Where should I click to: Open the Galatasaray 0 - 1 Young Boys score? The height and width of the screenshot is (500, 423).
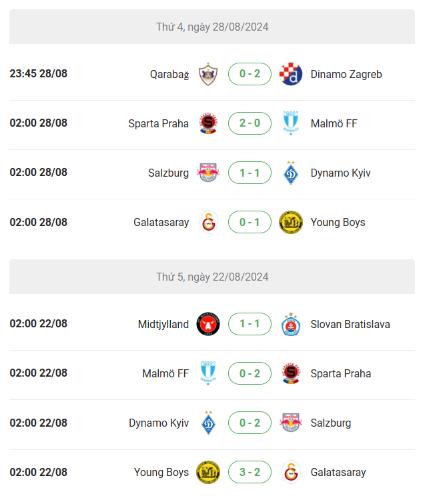coord(250,222)
